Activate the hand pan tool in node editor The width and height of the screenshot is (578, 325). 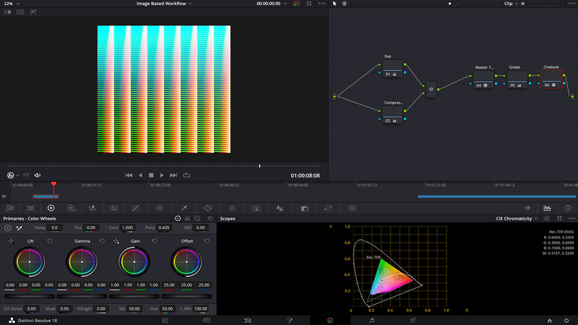345,4
